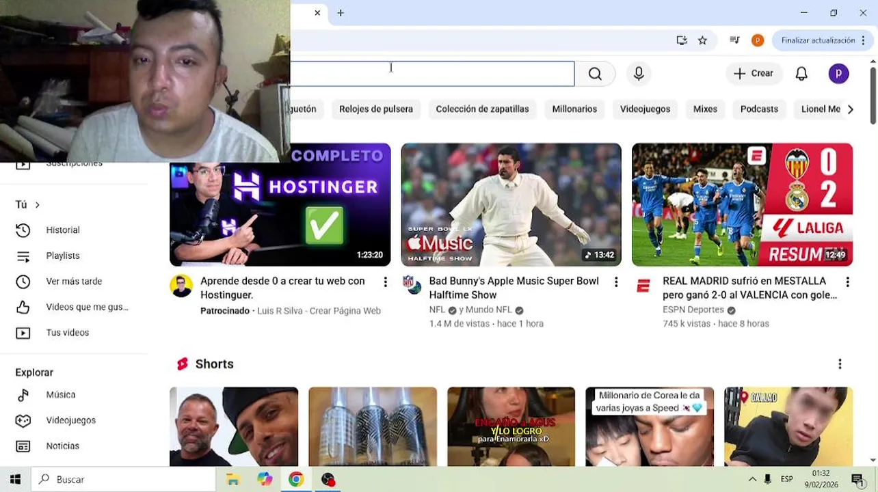Open the Hostinger tutorial video thumbnail
This screenshot has width=878, height=492.
coord(280,214)
